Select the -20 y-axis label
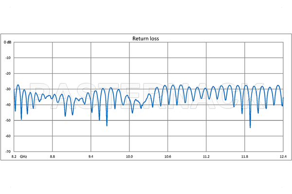Screen dimensions: 292x194 coord(8,74)
